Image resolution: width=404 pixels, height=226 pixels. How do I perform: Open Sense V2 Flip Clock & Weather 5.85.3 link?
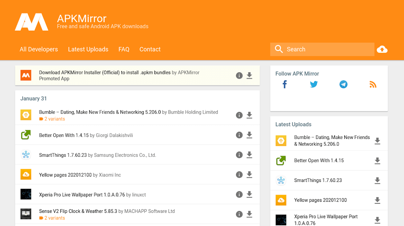[x=78, y=211]
